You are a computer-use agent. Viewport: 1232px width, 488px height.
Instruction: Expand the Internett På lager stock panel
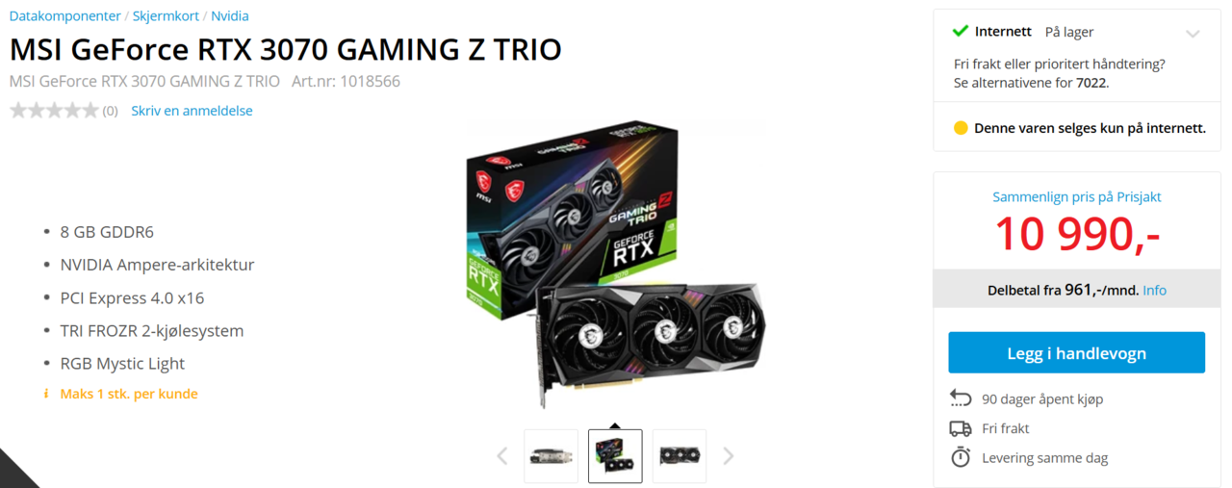(x=1193, y=34)
